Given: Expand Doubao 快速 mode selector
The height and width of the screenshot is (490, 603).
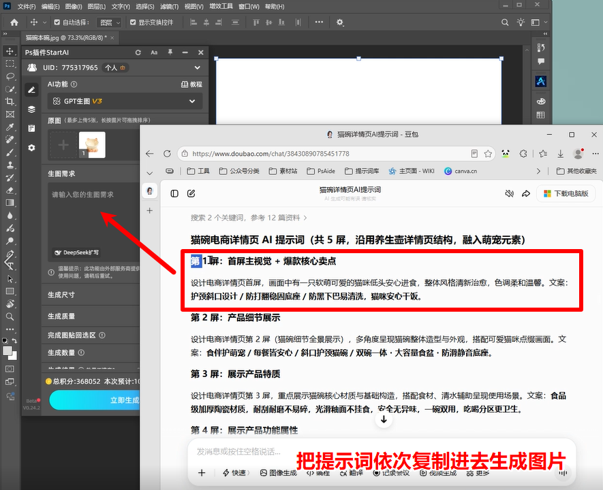Looking at the screenshot, I should (236, 473).
